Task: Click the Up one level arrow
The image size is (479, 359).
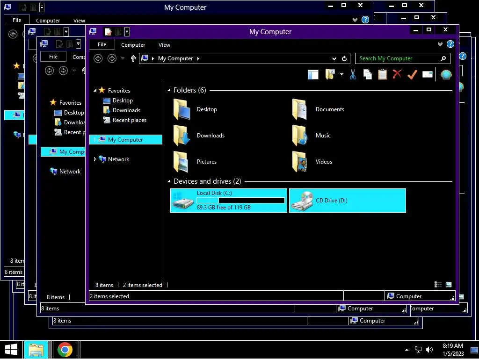Action: pyautogui.click(x=133, y=58)
